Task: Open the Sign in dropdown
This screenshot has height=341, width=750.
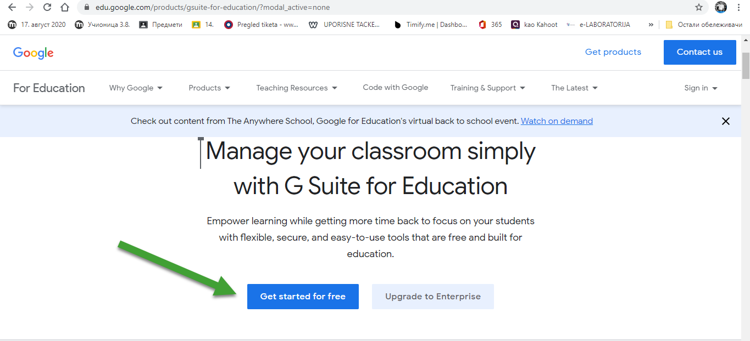Action: (701, 88)
